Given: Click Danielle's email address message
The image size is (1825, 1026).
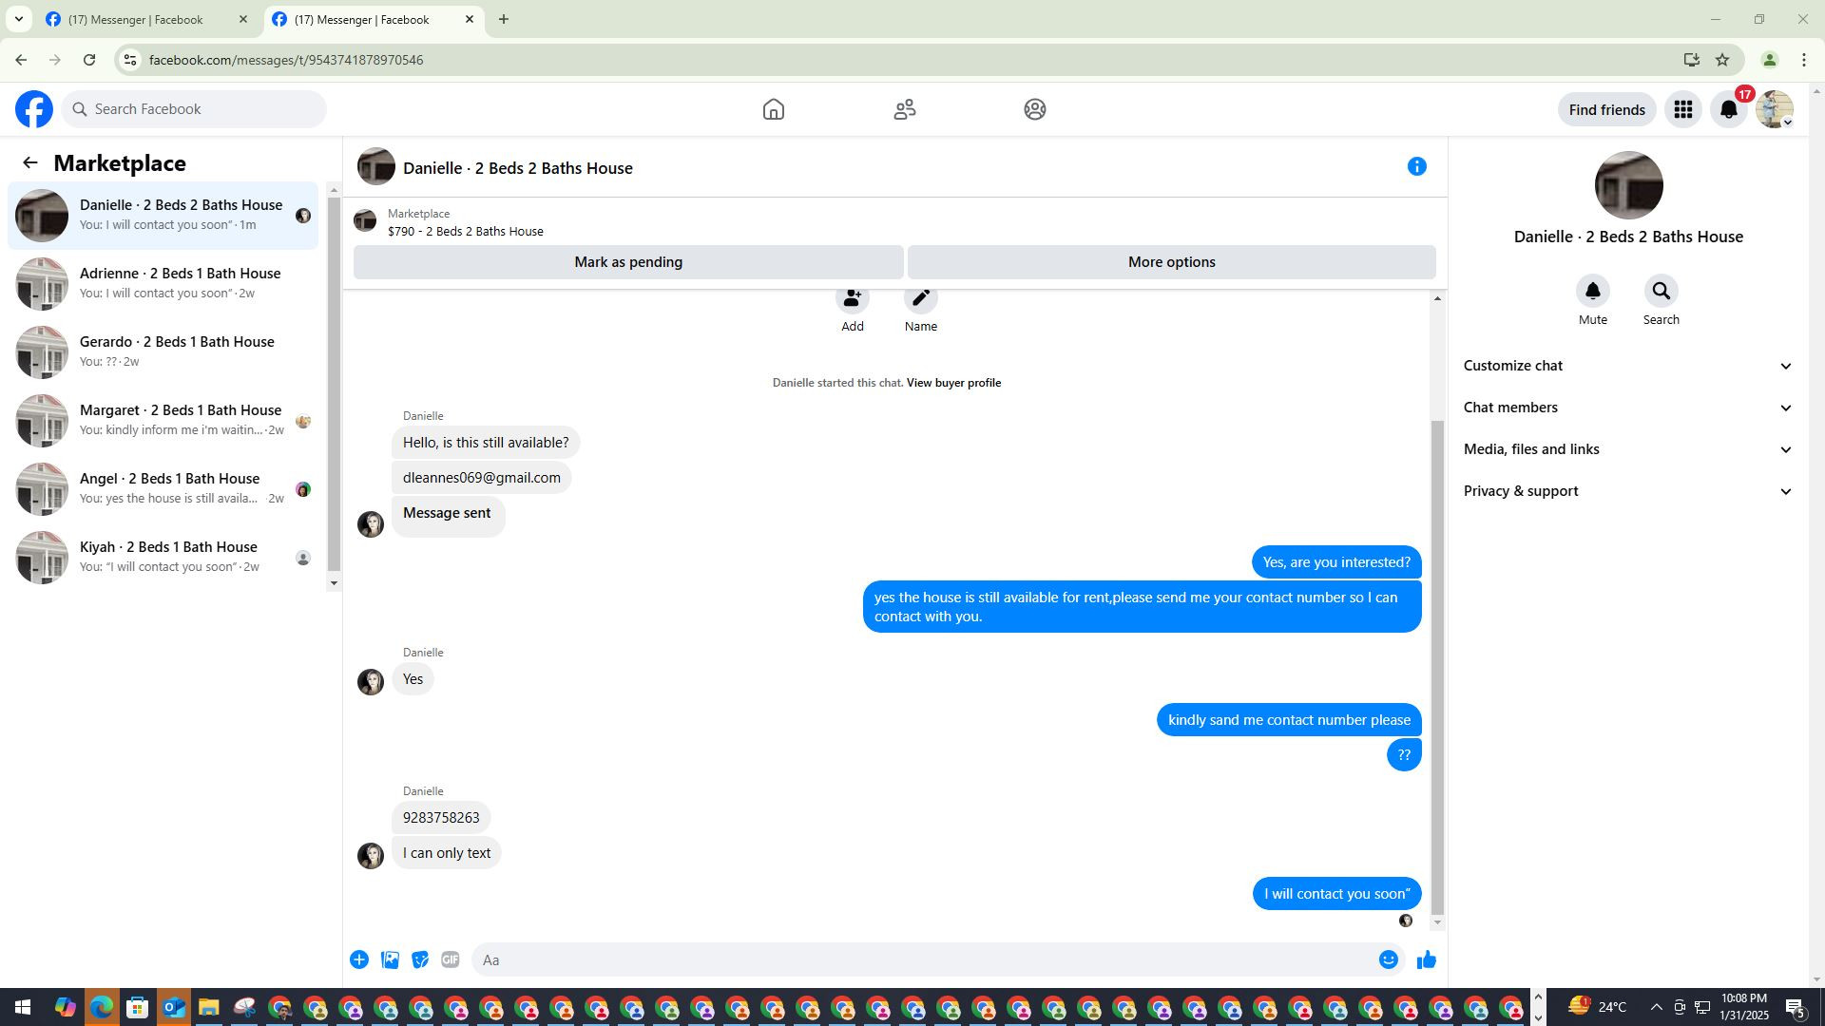Looking at the screenshot, I should click(482, 479).
